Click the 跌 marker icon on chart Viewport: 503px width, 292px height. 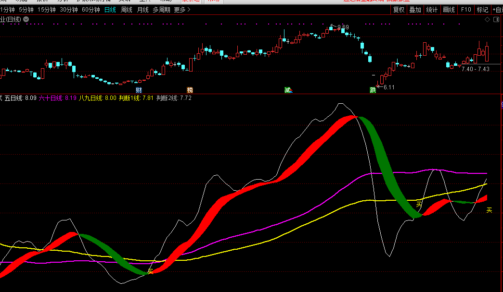click(373, 90)
